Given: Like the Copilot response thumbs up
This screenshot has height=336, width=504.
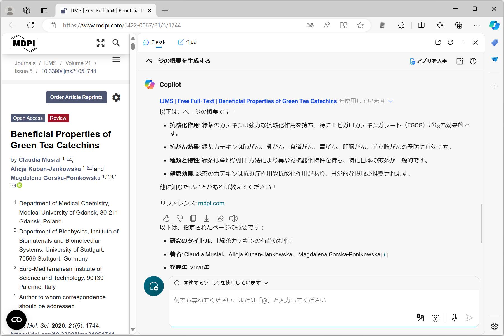Looking at the screenshot, I should click(x=166, y=218).
